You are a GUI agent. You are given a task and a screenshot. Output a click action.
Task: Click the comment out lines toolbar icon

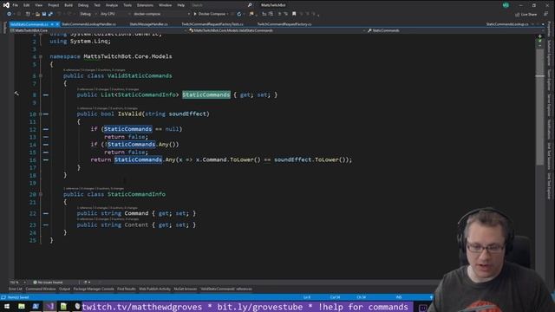click(279, 14)
